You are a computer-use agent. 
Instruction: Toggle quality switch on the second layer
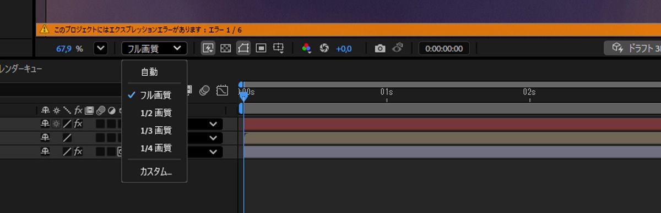[67, 138]
